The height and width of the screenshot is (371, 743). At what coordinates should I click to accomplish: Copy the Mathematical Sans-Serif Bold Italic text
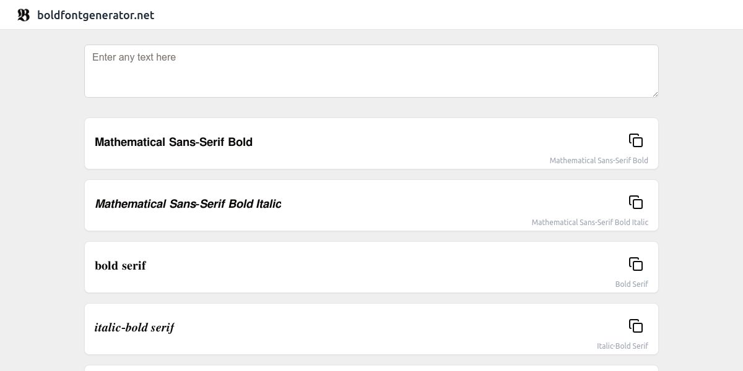coord(636,202)
